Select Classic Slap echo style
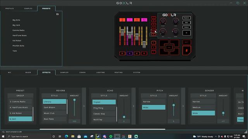Image resolution: width=248 pixels, height=139 pixels. pos(104,114)
